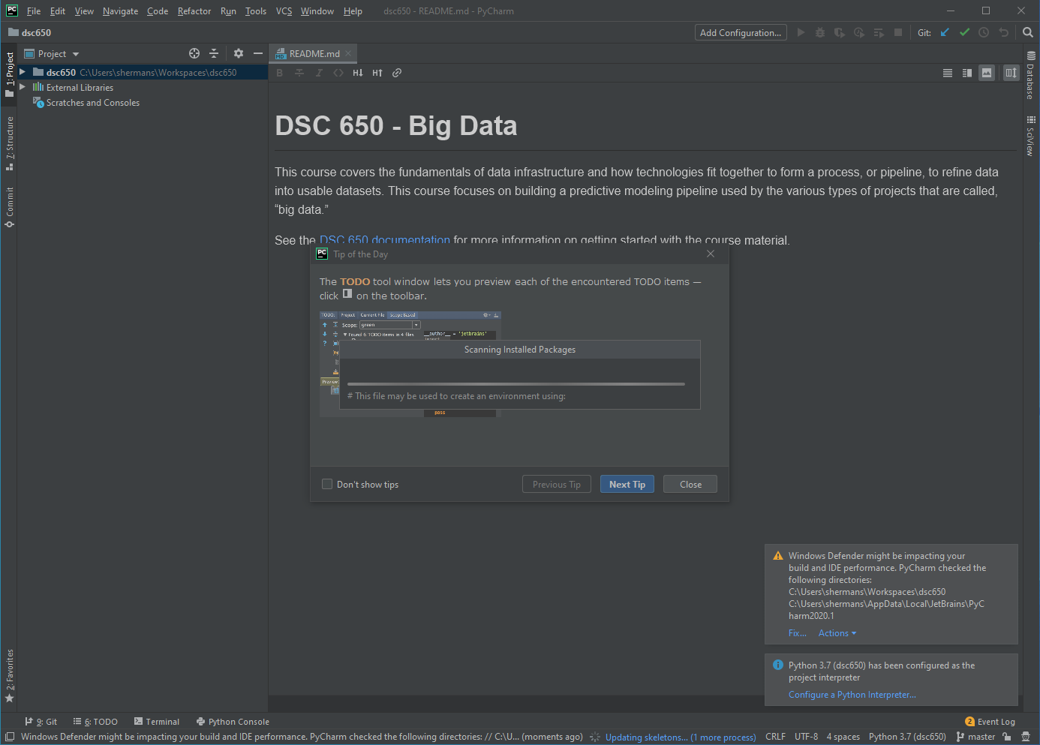Toggle the Commit tool window
Viewport: 1040px width, 745px height.
[x=10, y=207]
